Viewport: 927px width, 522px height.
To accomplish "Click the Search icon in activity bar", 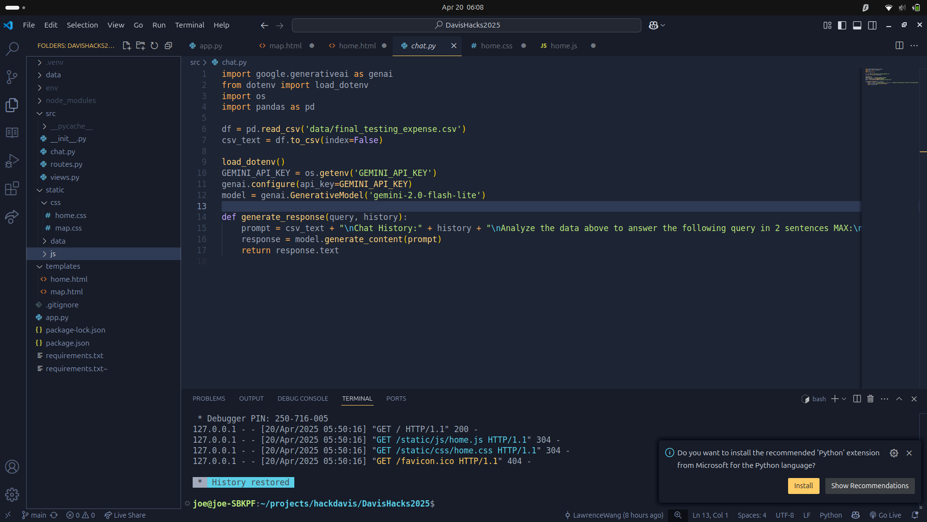I will [12, 48].
